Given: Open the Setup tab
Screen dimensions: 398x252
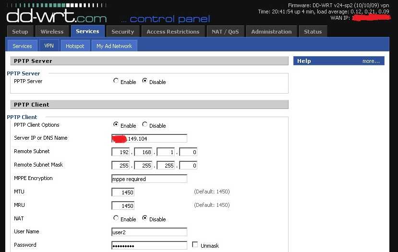Looking at the screenshot, I should coord(20,32).
